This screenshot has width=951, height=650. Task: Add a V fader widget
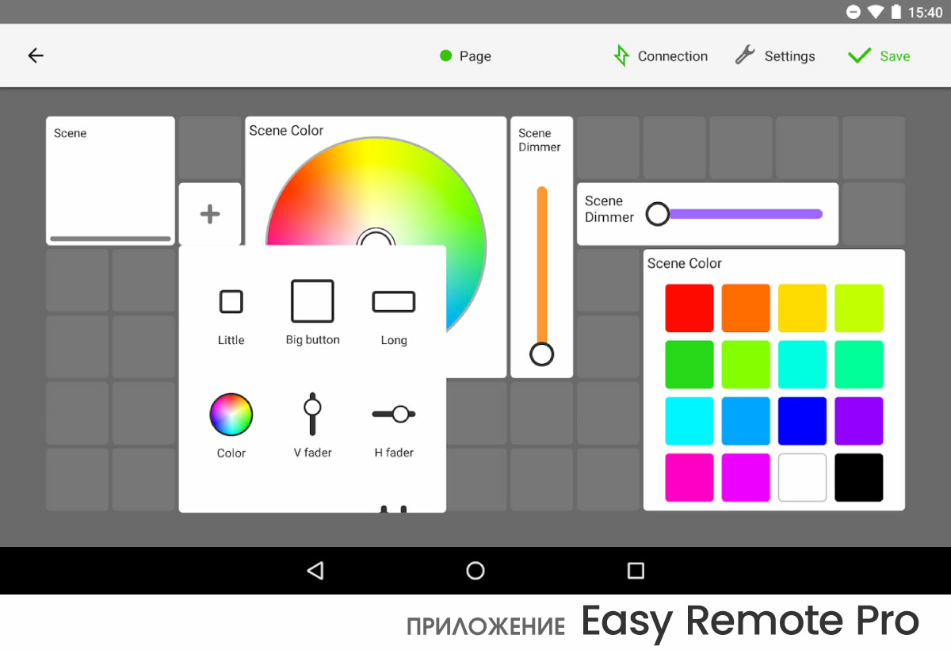tap(312, 425)
